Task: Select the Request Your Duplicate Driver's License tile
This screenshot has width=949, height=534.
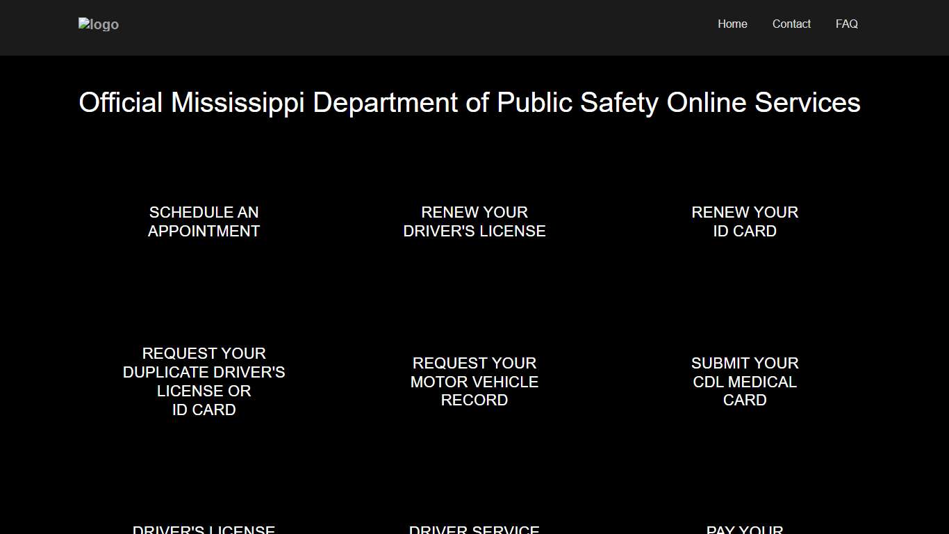Action: [204, 381]
